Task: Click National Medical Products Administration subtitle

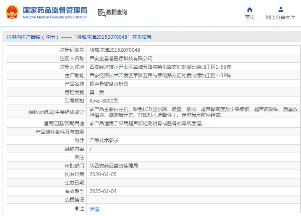Action: tap(55, 17)
